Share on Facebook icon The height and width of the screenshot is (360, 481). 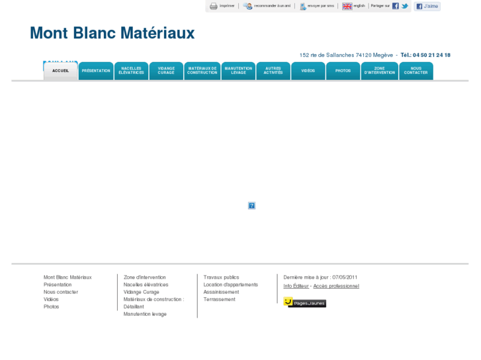(396, 6)
